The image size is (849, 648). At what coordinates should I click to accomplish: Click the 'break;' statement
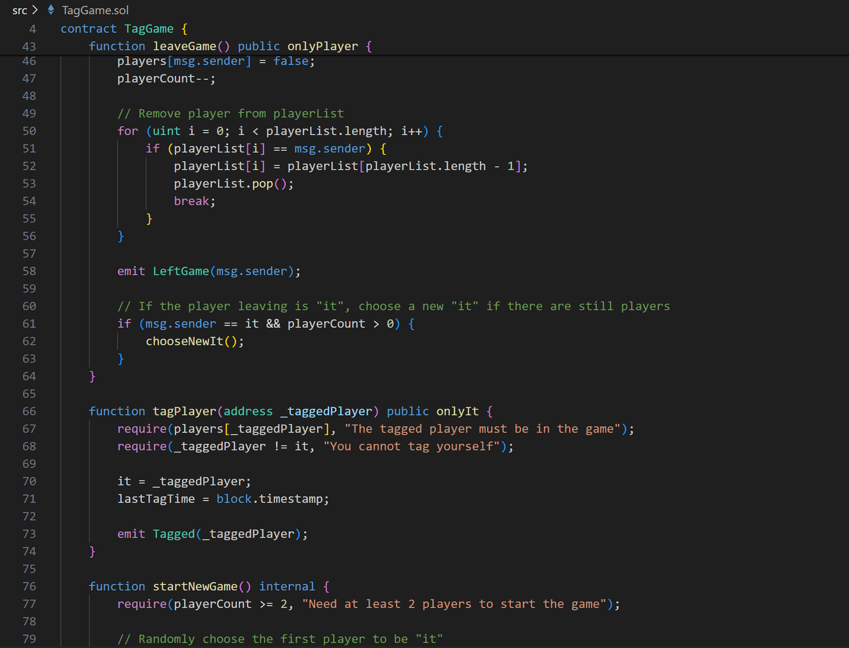(195, 201)
